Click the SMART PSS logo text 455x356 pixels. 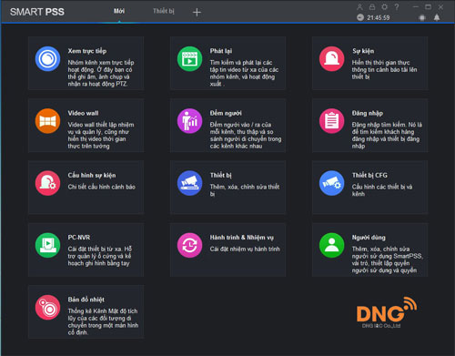37,12
